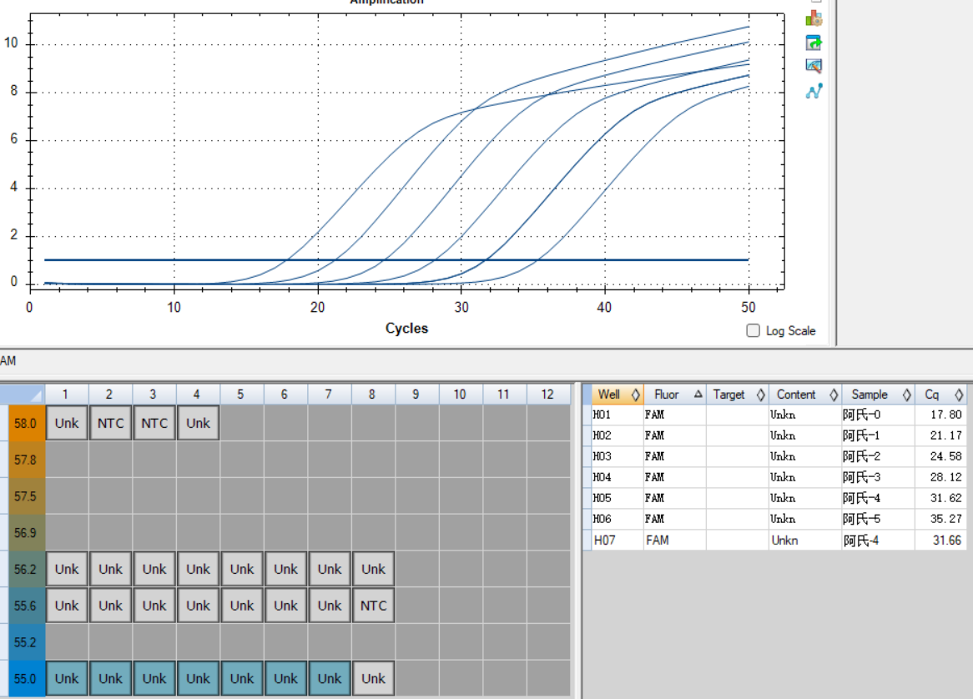Click the FAM fluor cell in H07 row
This screenshot has height=699, width=973.
click(x=674, y=541)
